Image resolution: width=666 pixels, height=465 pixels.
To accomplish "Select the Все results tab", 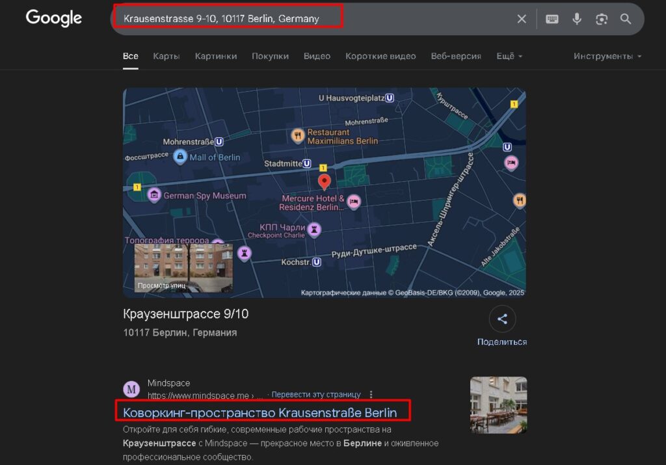I will pos(130,56).
